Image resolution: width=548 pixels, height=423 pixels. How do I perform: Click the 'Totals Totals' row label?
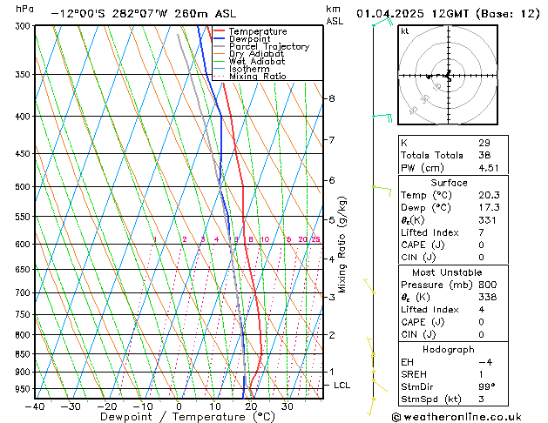click(x=432, y=155)
